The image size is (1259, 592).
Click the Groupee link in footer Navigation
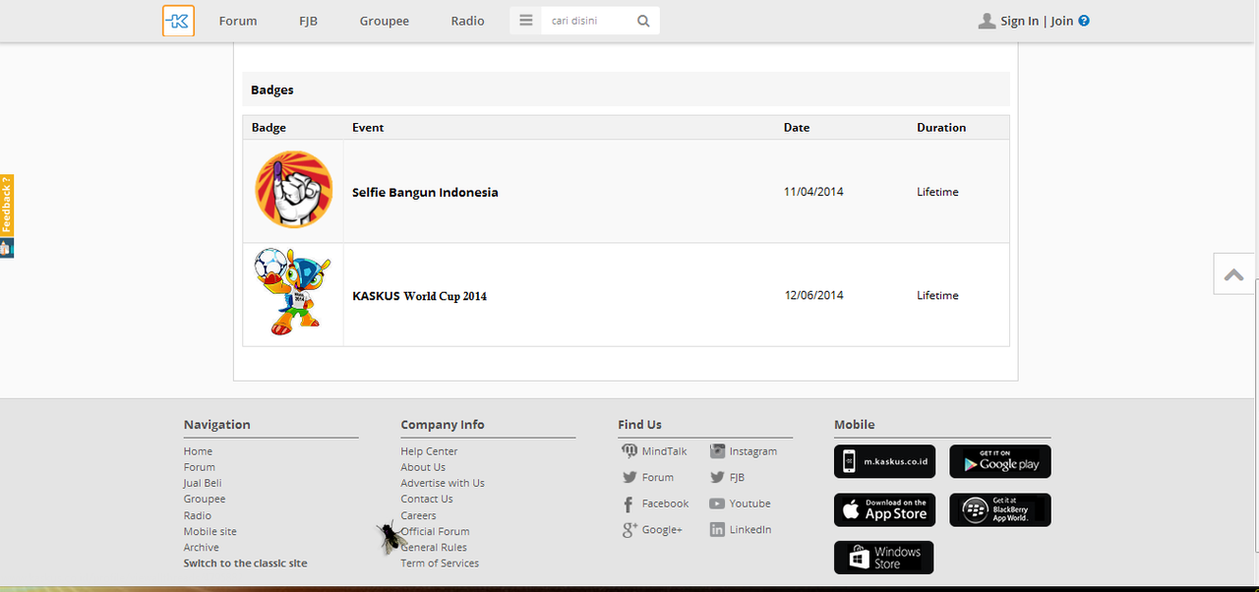[205, 499]
